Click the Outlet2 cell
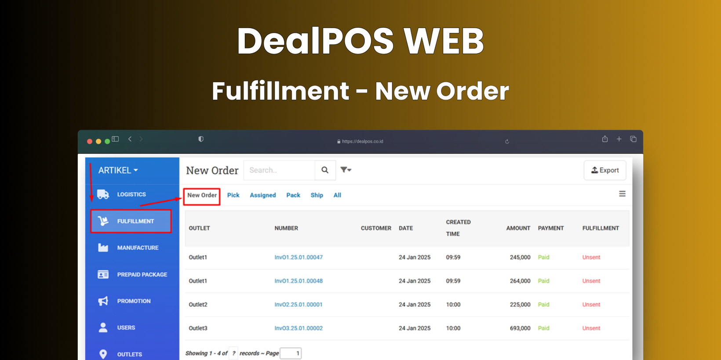Viewport: 721px width, 360px height. 198,305
